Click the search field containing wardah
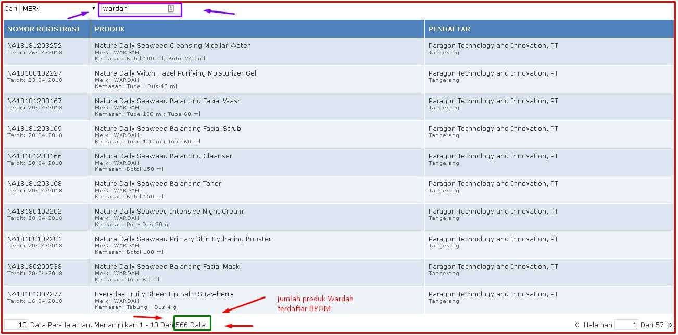 point(139,9)
